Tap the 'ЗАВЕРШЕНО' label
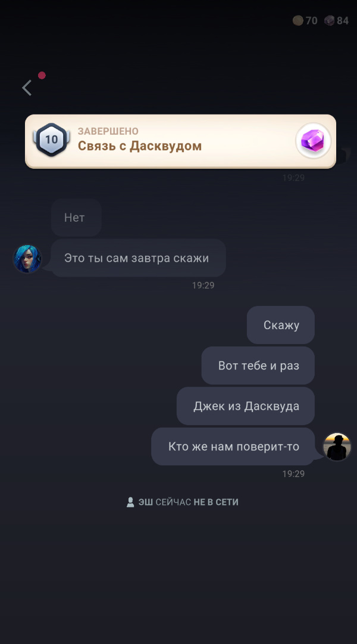 point(108,131)
